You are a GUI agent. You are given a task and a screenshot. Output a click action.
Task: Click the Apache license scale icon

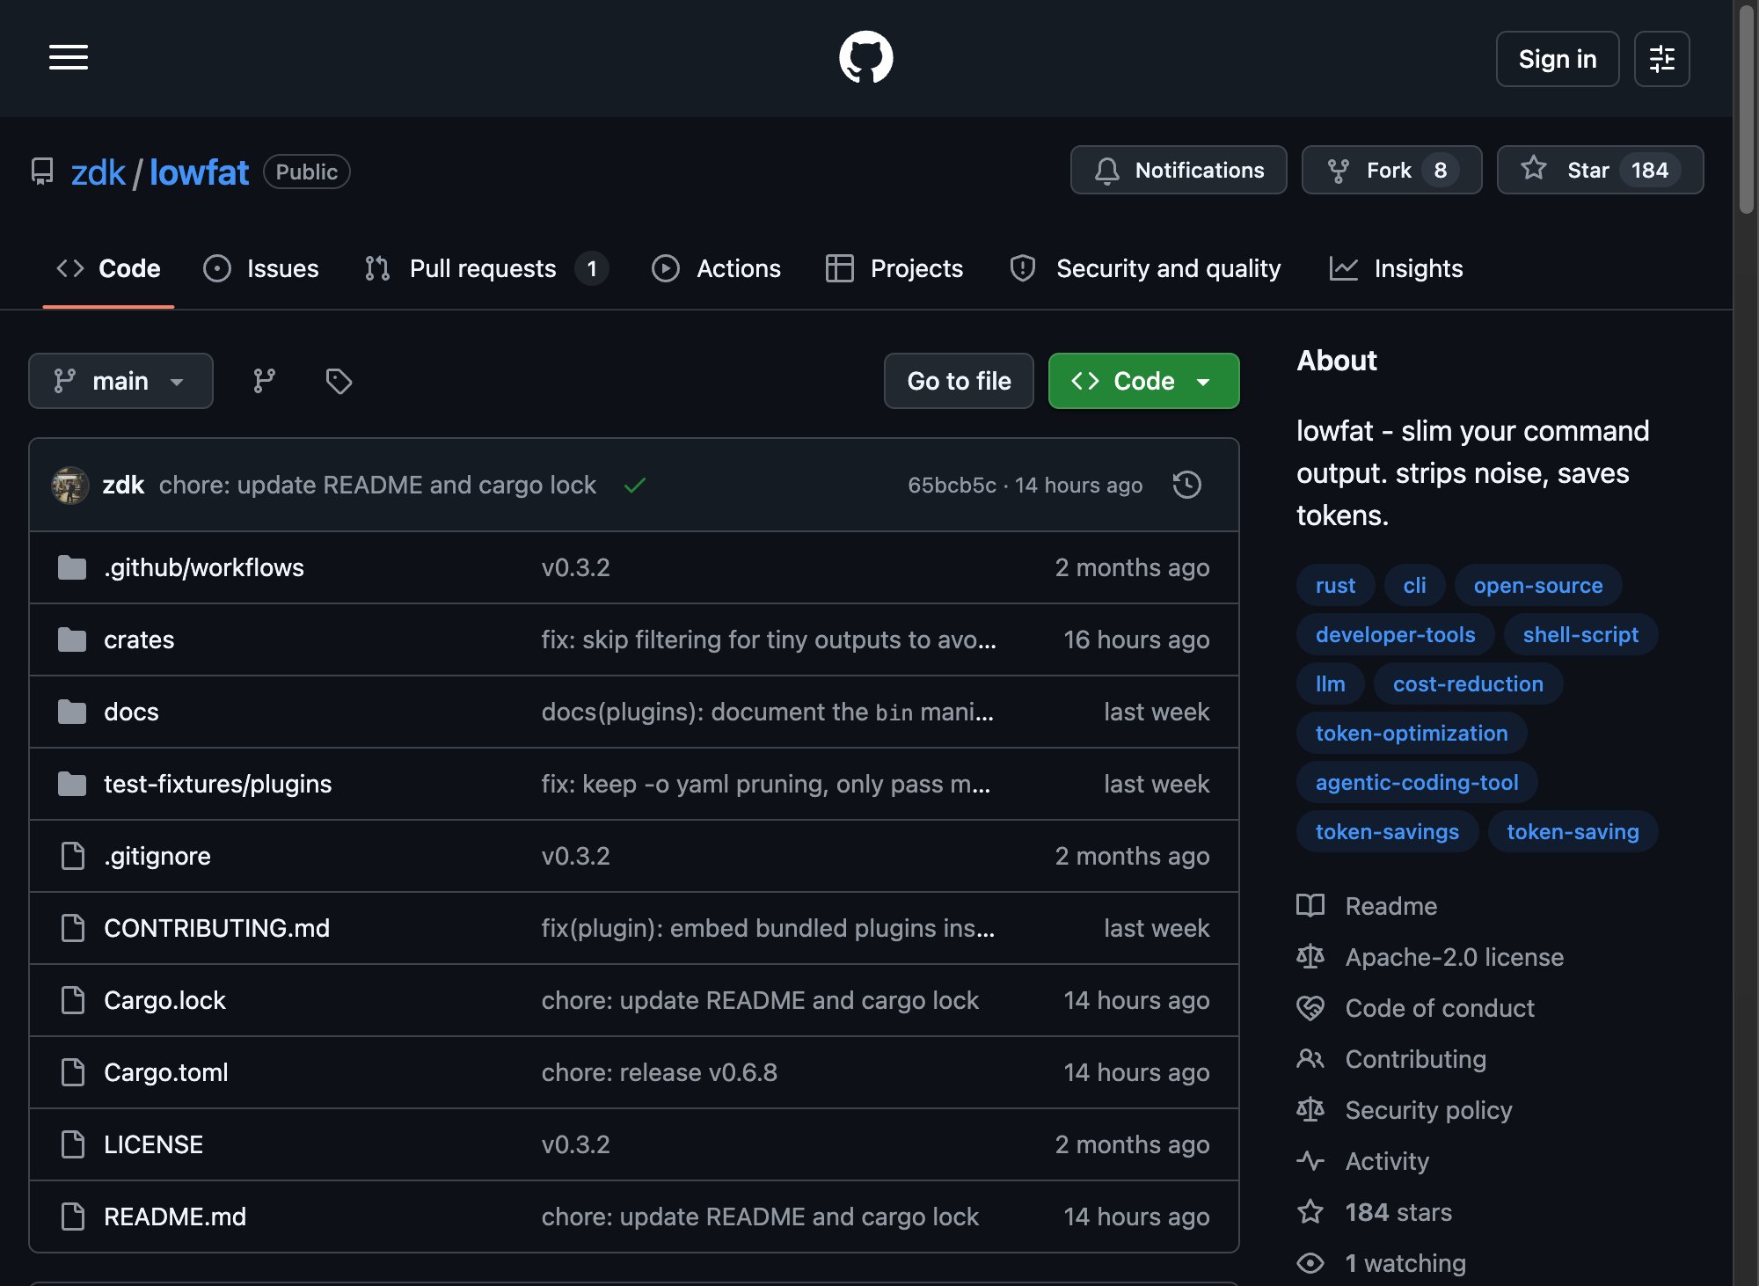1310,957
